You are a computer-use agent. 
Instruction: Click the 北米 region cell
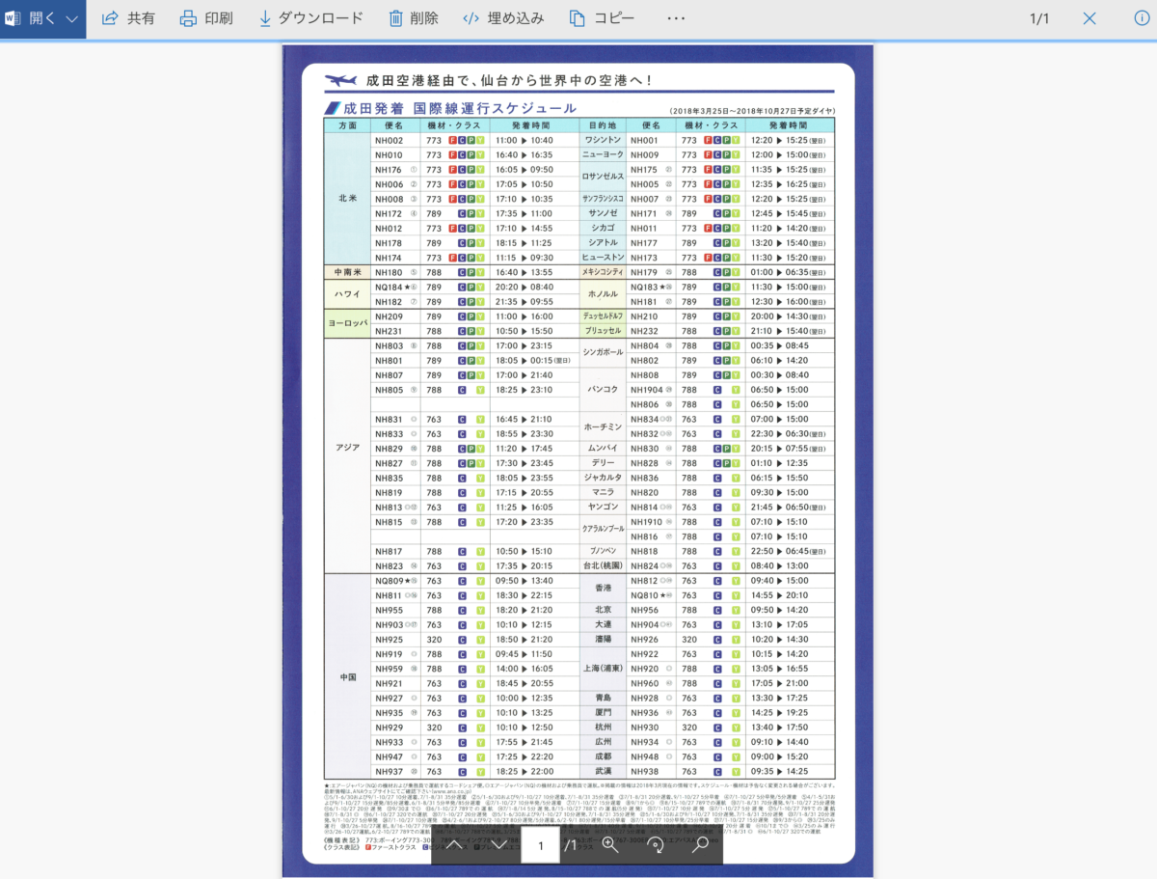tap(347, 198)
